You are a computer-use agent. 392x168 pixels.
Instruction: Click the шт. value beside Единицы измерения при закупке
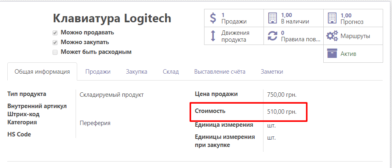tap(271, 138)
